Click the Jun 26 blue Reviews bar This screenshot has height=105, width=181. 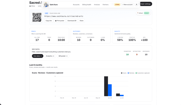(x=110, y=90)
